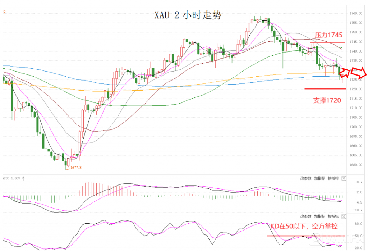Open 改参数 in the KD panel
The height and width of the screenshot is (251, 368).
[307, 216]
